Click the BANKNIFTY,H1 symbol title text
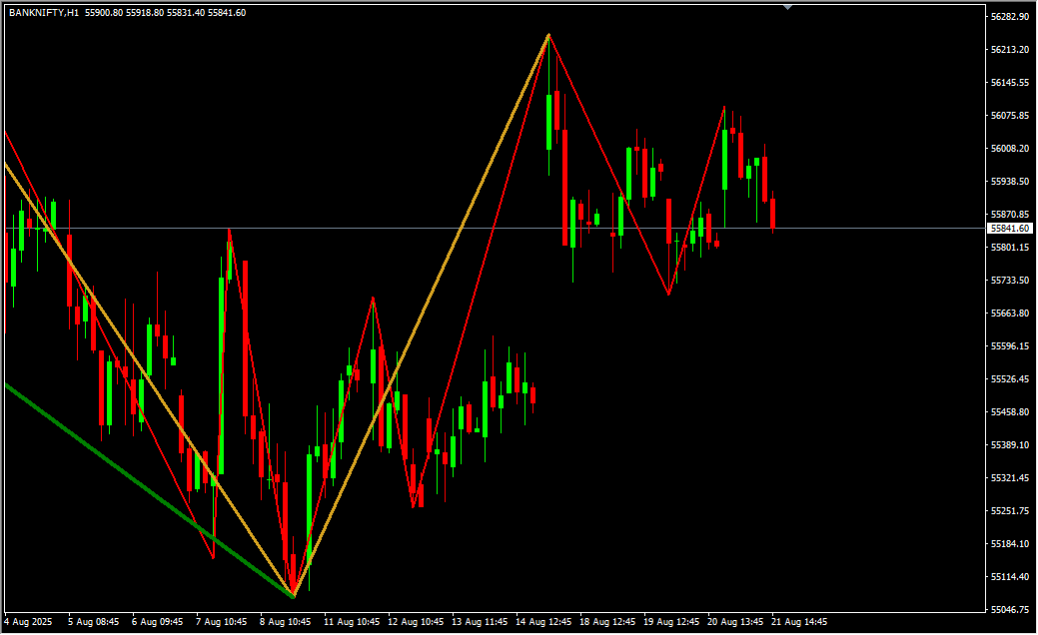The width and height of the screenshot is (1038, 635). (x=44, y=12)
